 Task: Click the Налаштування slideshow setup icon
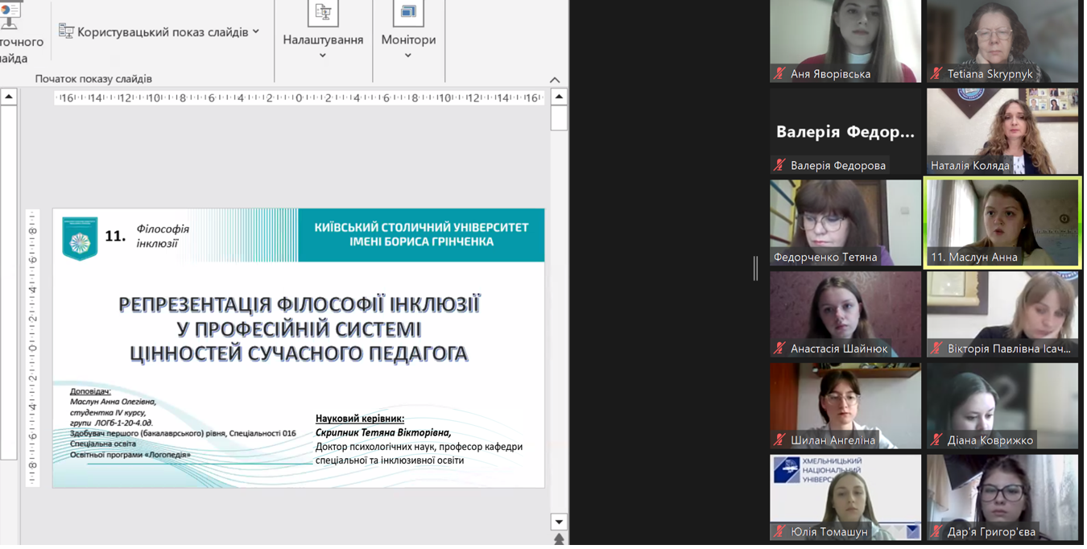[323, 12]
